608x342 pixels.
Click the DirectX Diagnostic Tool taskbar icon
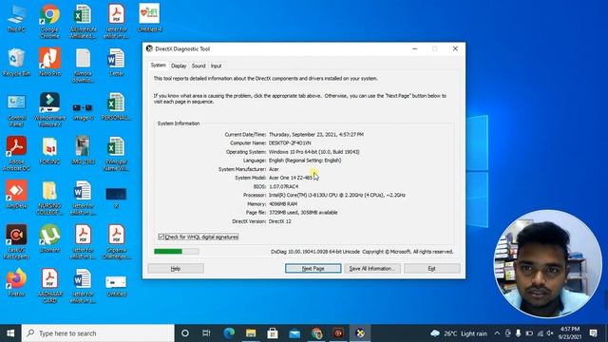(360, 333)
